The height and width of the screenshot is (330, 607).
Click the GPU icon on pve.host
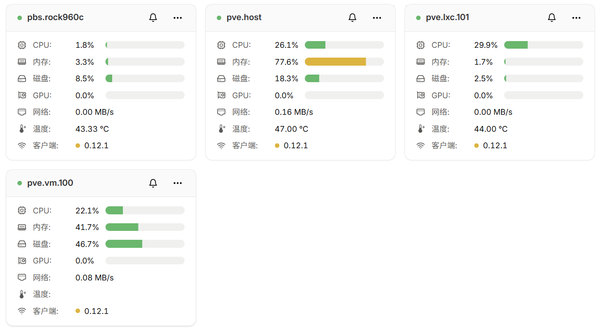(221, 95)
